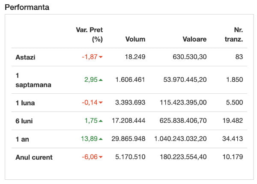Click the red down arrow beside -6,06
The width and height of the screenshot is (257, 184).
[x=101, y=157]
